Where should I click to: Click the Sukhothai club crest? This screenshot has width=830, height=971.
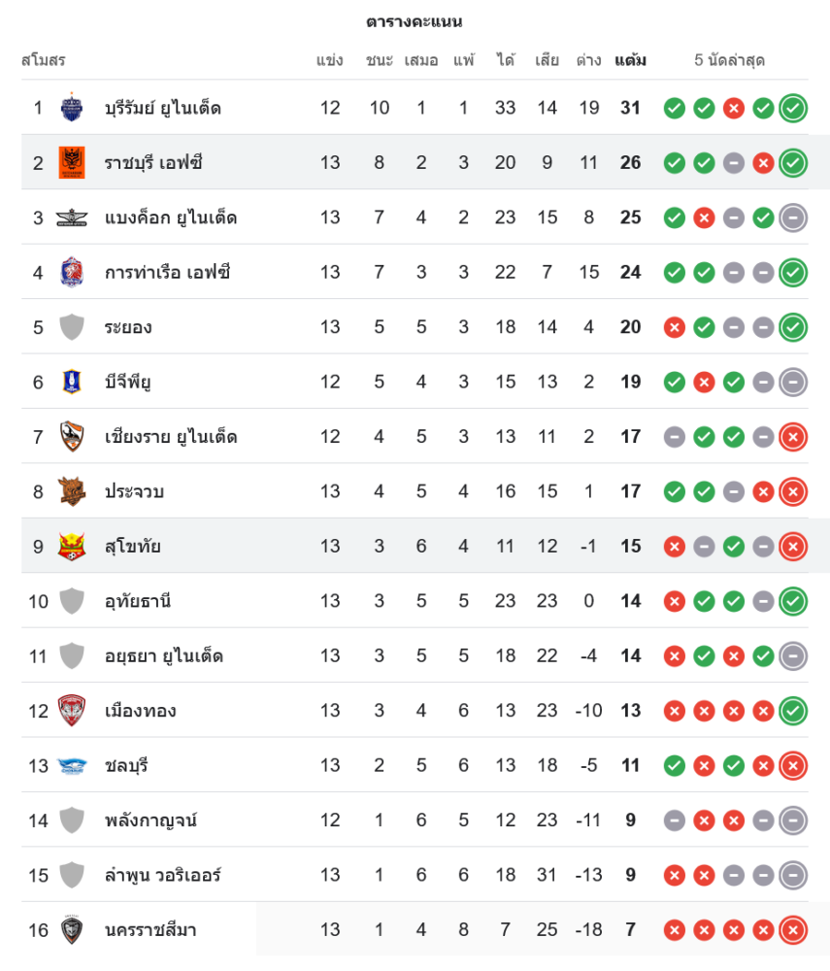click(x=72, y=547)
